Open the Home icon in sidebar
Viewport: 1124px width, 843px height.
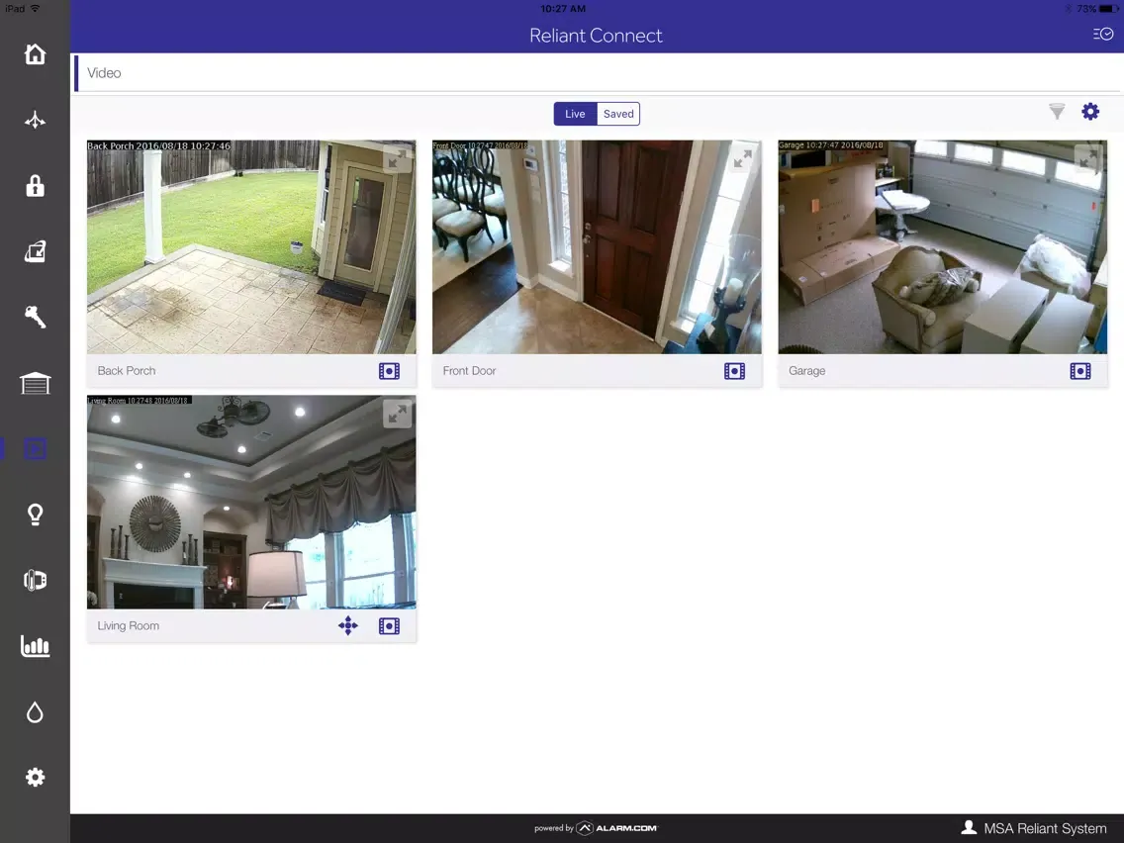coord(35,54)
